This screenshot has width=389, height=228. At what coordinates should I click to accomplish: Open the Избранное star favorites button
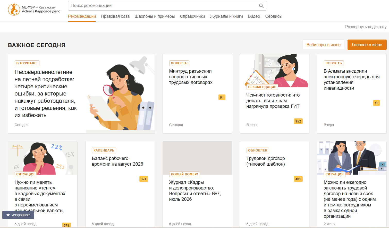(18, 215)
